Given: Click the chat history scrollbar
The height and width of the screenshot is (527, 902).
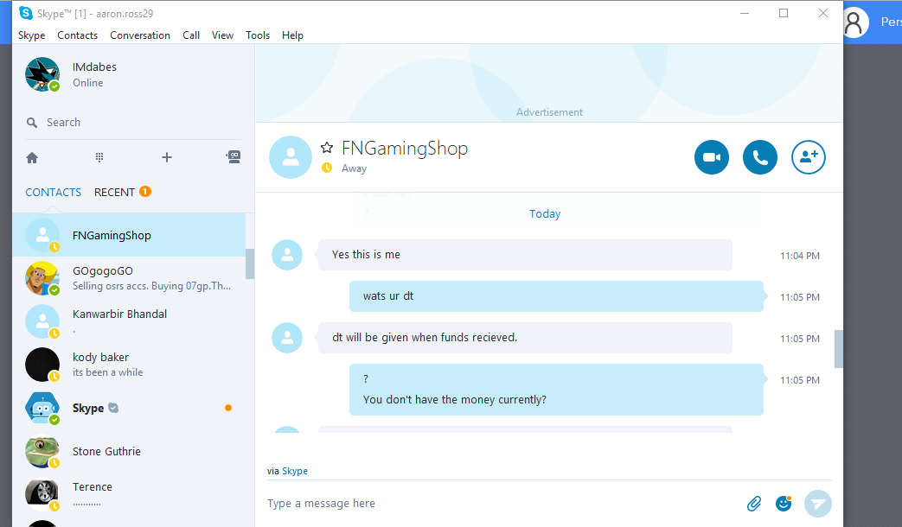Looking at the screenshot, I should pyautogui.click(x=839, y=349).
